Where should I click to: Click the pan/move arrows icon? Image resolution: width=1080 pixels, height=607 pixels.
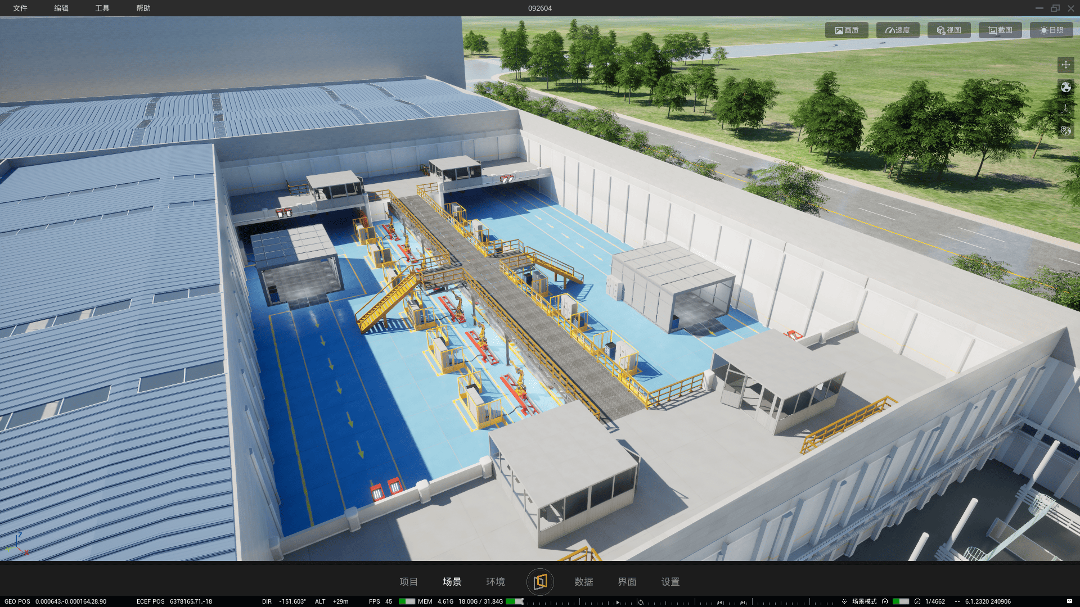pyautogui.click(x=1065, y=65)
